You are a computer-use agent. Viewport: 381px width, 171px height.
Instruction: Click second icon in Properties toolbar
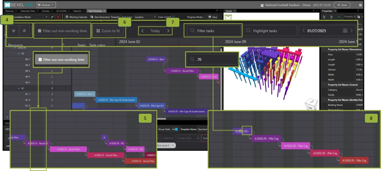pos(332,17)
